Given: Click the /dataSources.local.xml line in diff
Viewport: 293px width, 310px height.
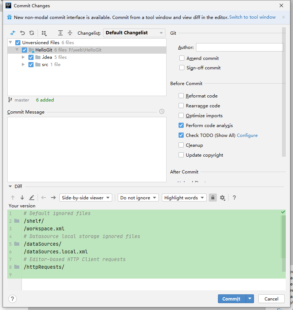Looking at the screenshot, I should (56, 252).
